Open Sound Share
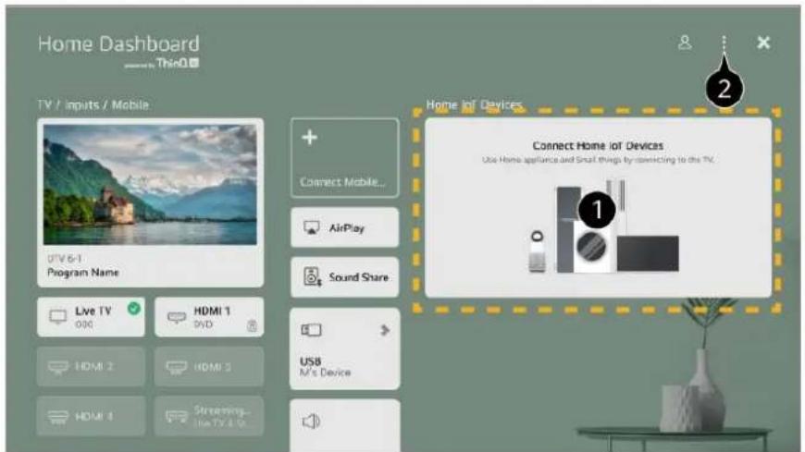 pos(344,277)
